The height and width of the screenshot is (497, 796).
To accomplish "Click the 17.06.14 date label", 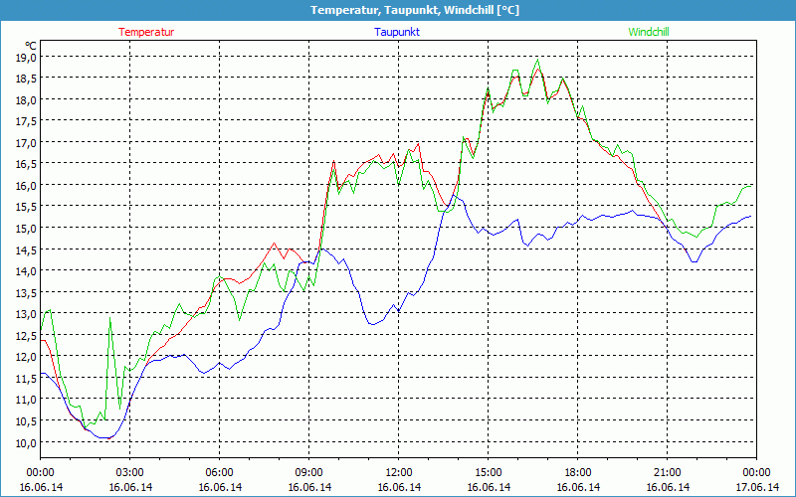I will [x=756, y=487].
